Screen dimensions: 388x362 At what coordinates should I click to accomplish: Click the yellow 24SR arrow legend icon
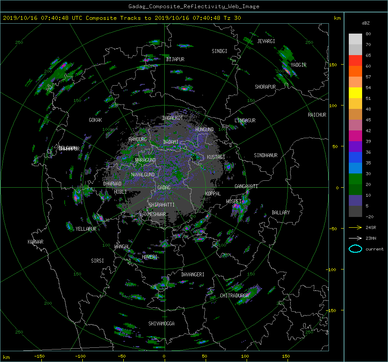coord(355,227)
